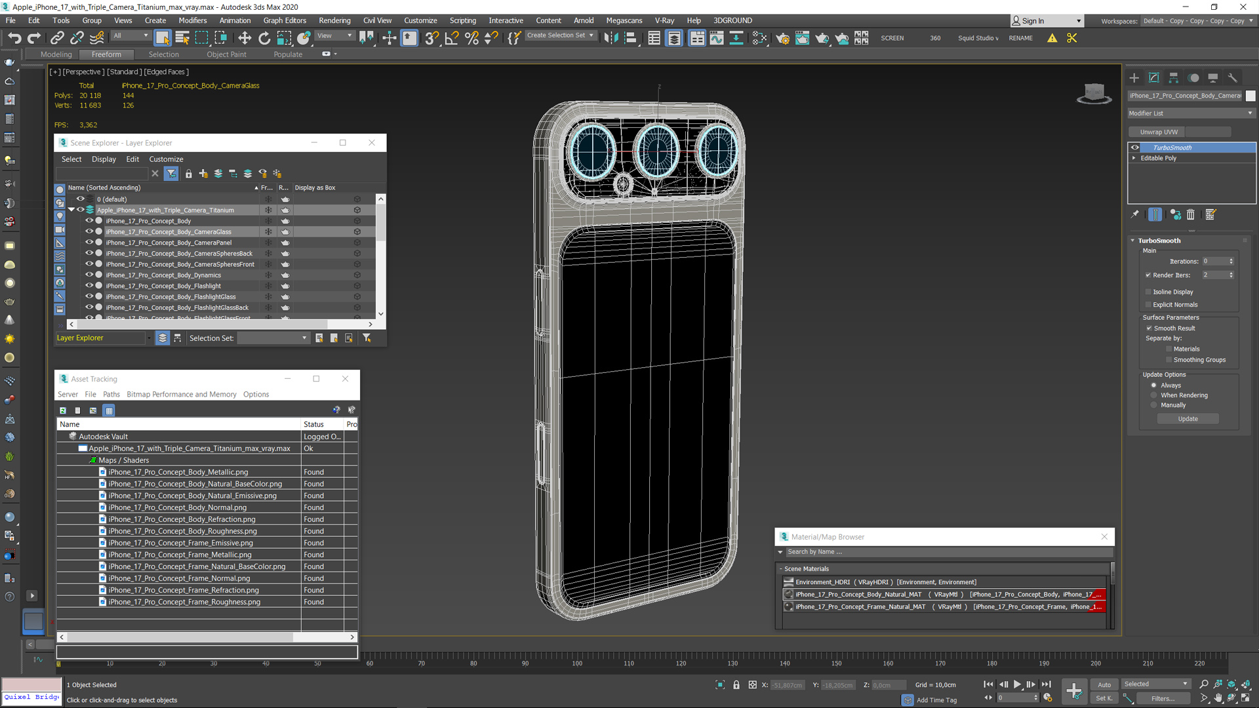Image resolution: width=1259 pixels, height=708 pixels.
Task: Toggle the Percent Snap button
Action: (471, 38)
